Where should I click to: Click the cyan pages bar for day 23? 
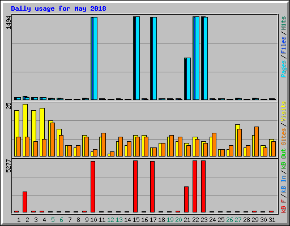coord(206,58)
